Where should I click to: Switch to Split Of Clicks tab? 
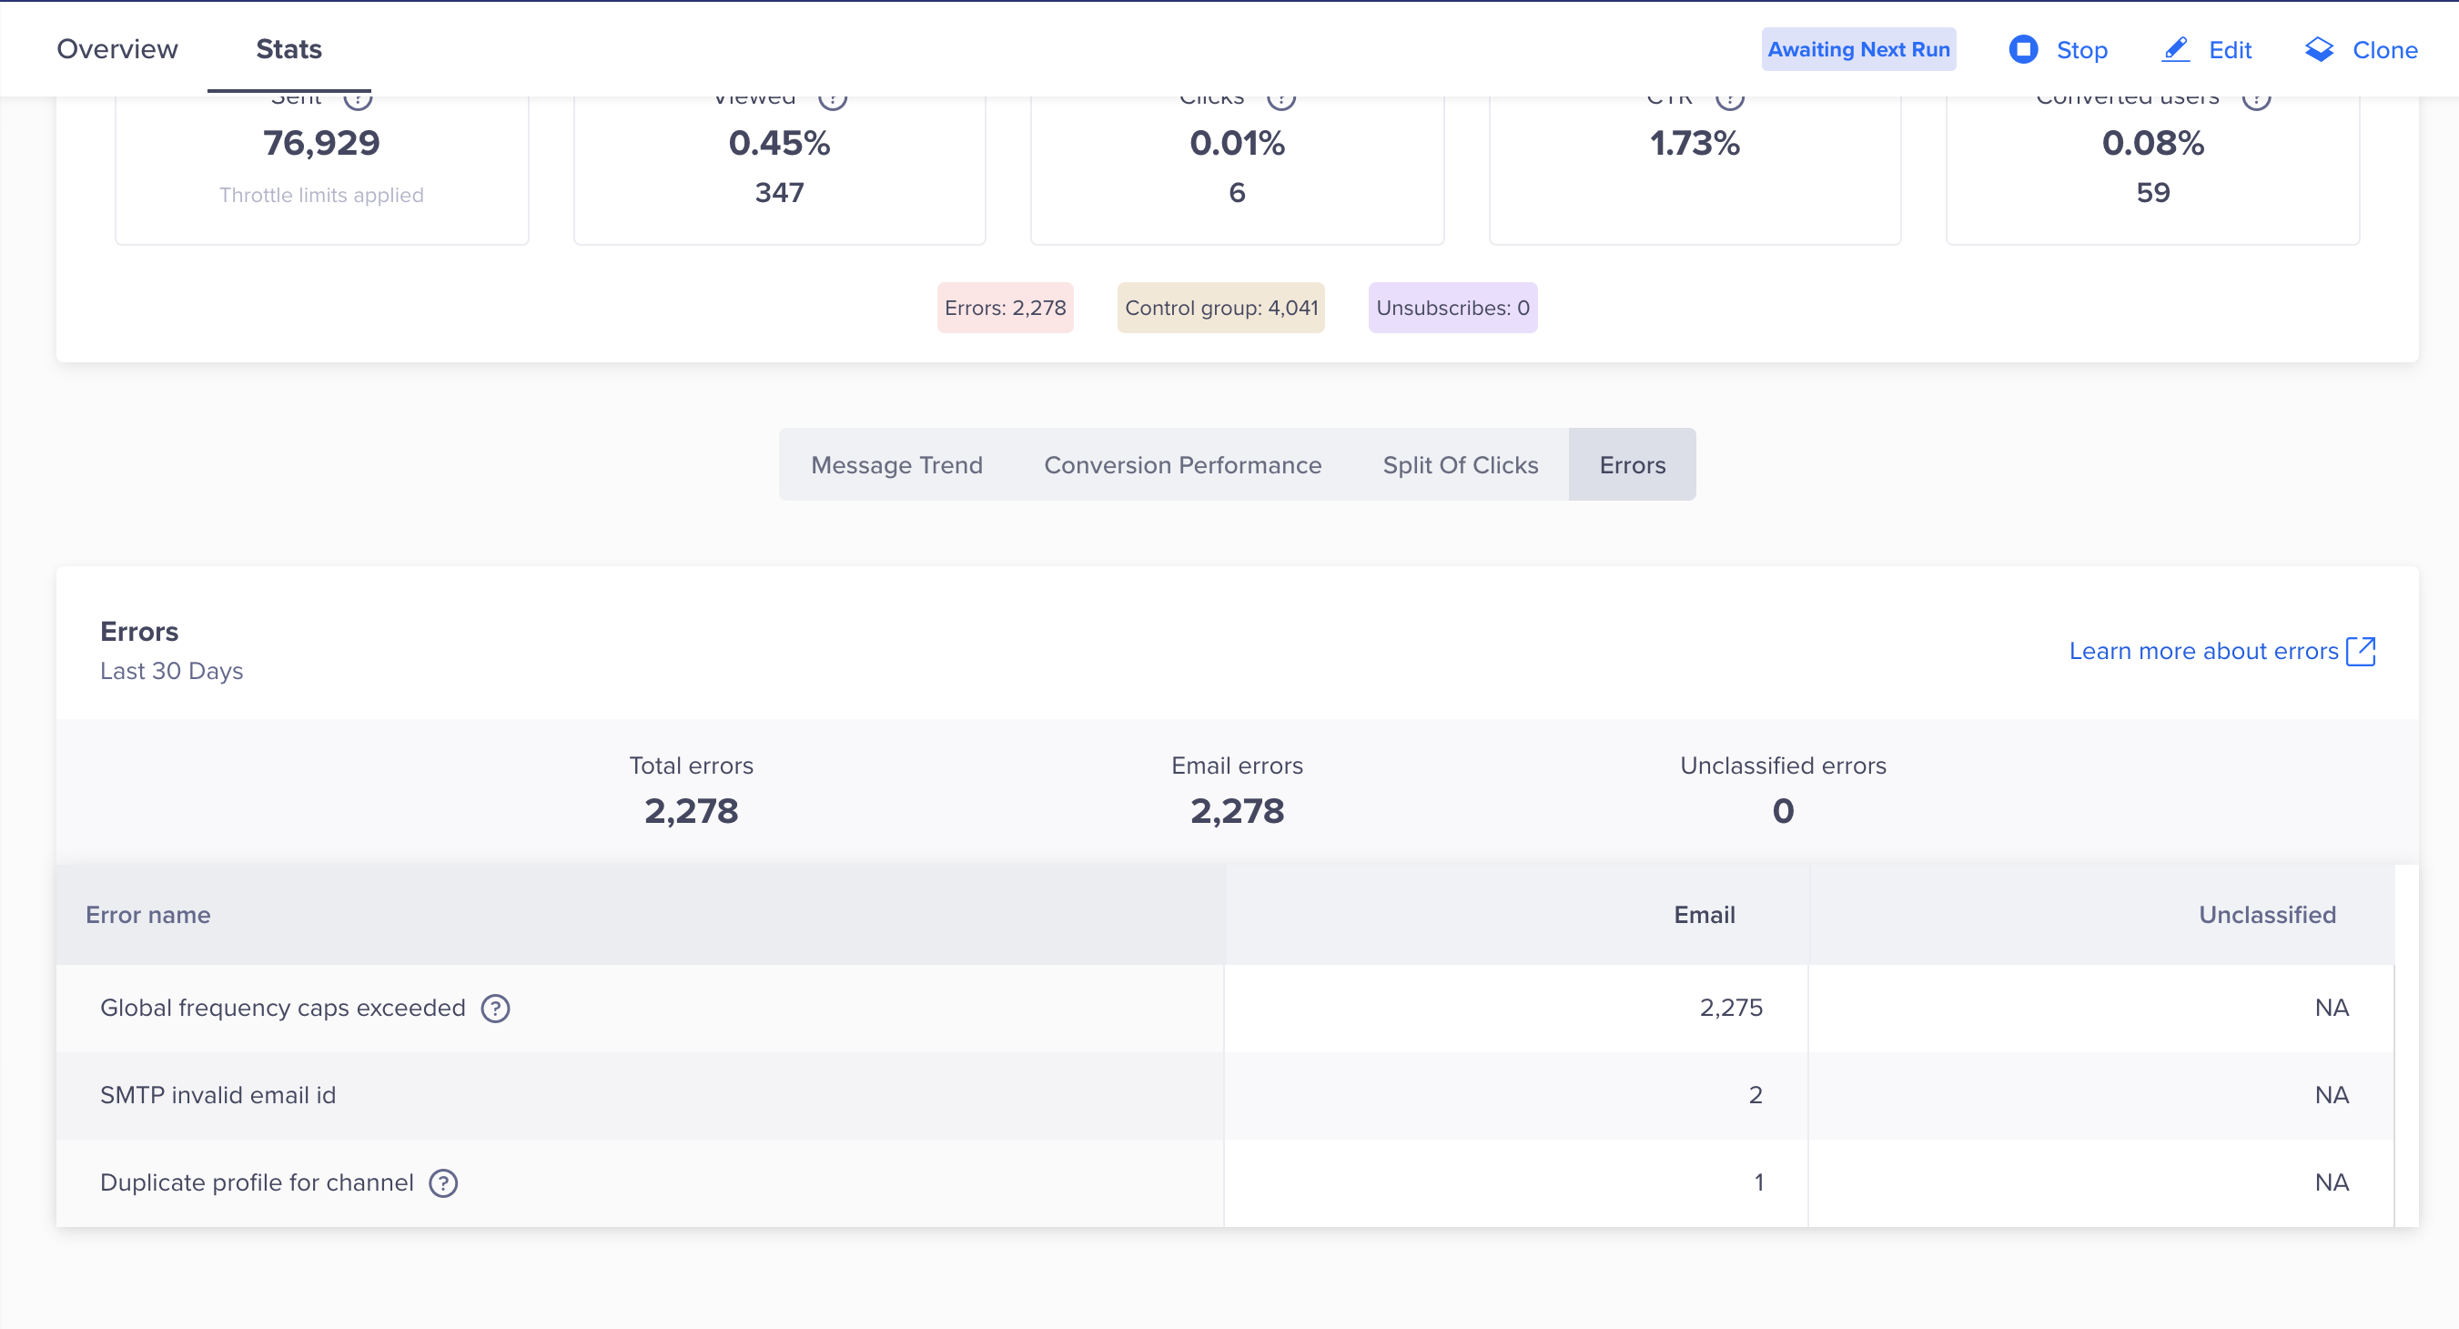coord(1461,465)
